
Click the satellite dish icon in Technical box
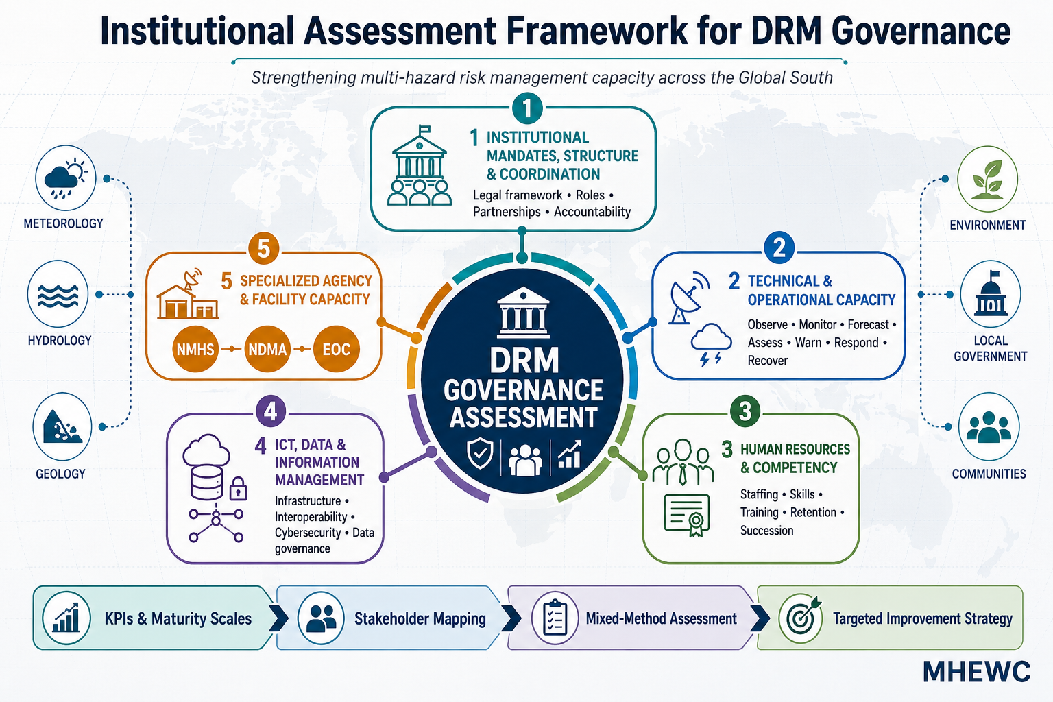click(x=689, y=298)
